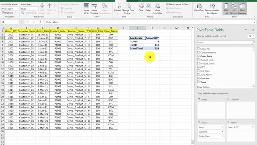Toggle the Field List pane
Screen dimensions: 257x145
pyautogui.click(x=226, y=8)
